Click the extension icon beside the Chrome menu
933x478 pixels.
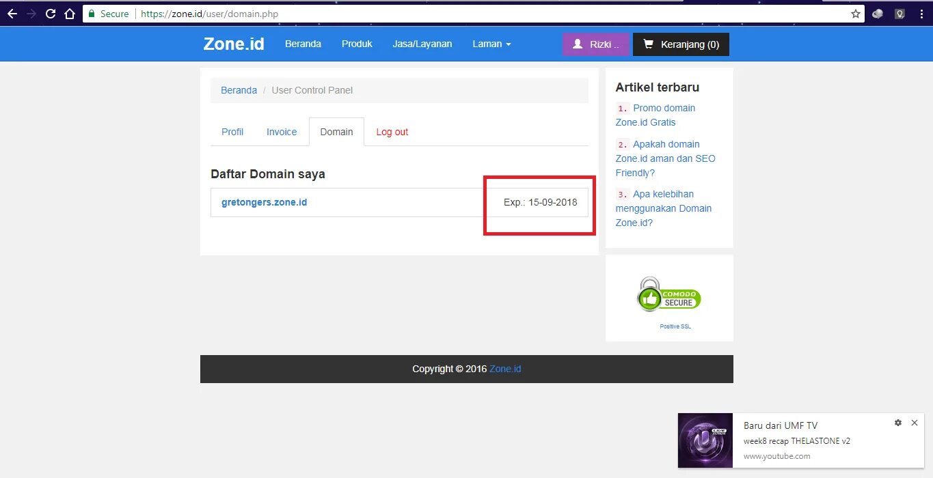(x=900, y=14)
